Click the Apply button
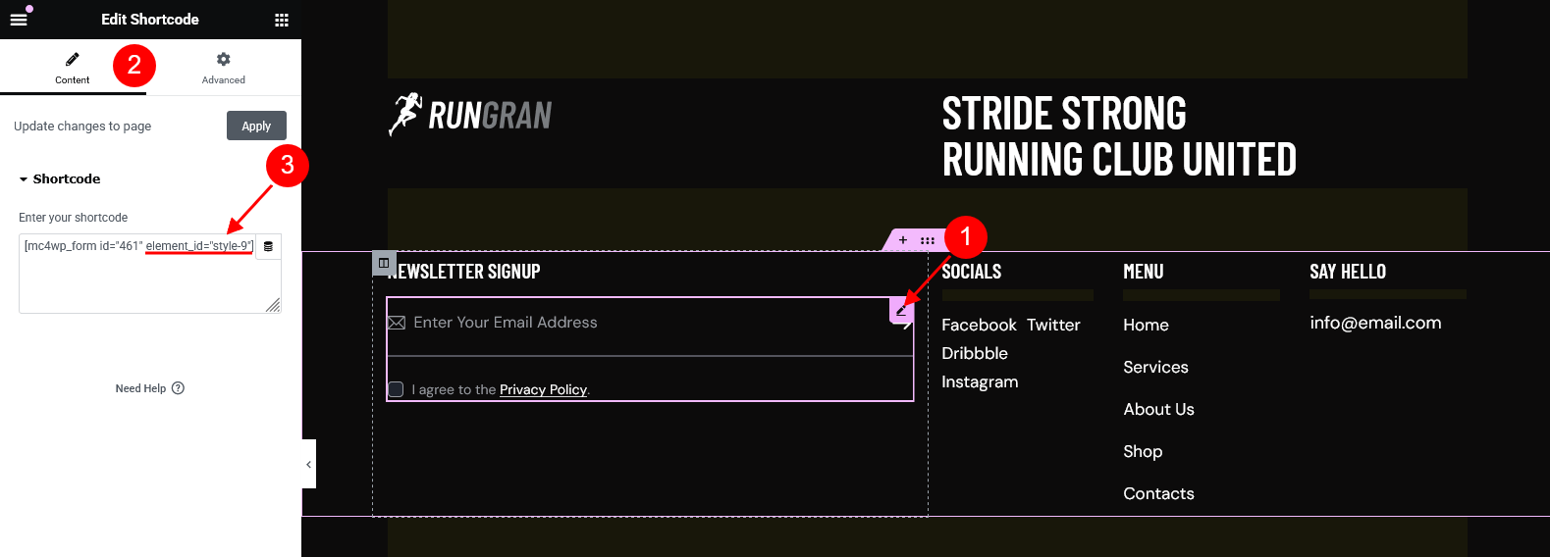1550x557 pixels. point(256,126)
